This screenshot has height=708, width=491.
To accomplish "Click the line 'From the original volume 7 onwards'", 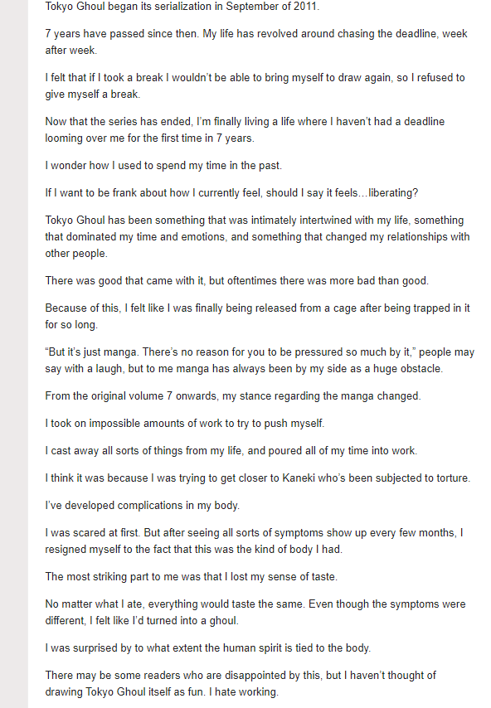I will tap(233, 396).
